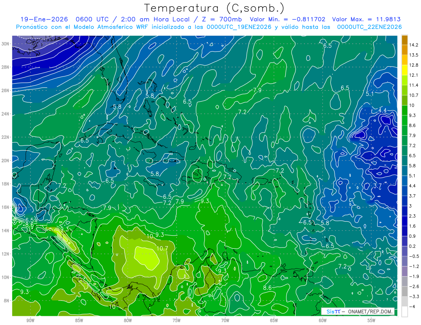Click the "11.4" colorbar legend value
Screen dimensions: 421x325
[x=414, y=85]
